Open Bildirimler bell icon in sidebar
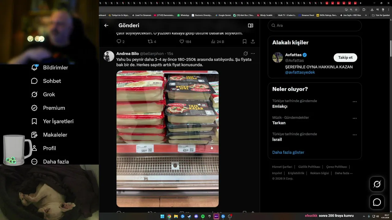 35,67
